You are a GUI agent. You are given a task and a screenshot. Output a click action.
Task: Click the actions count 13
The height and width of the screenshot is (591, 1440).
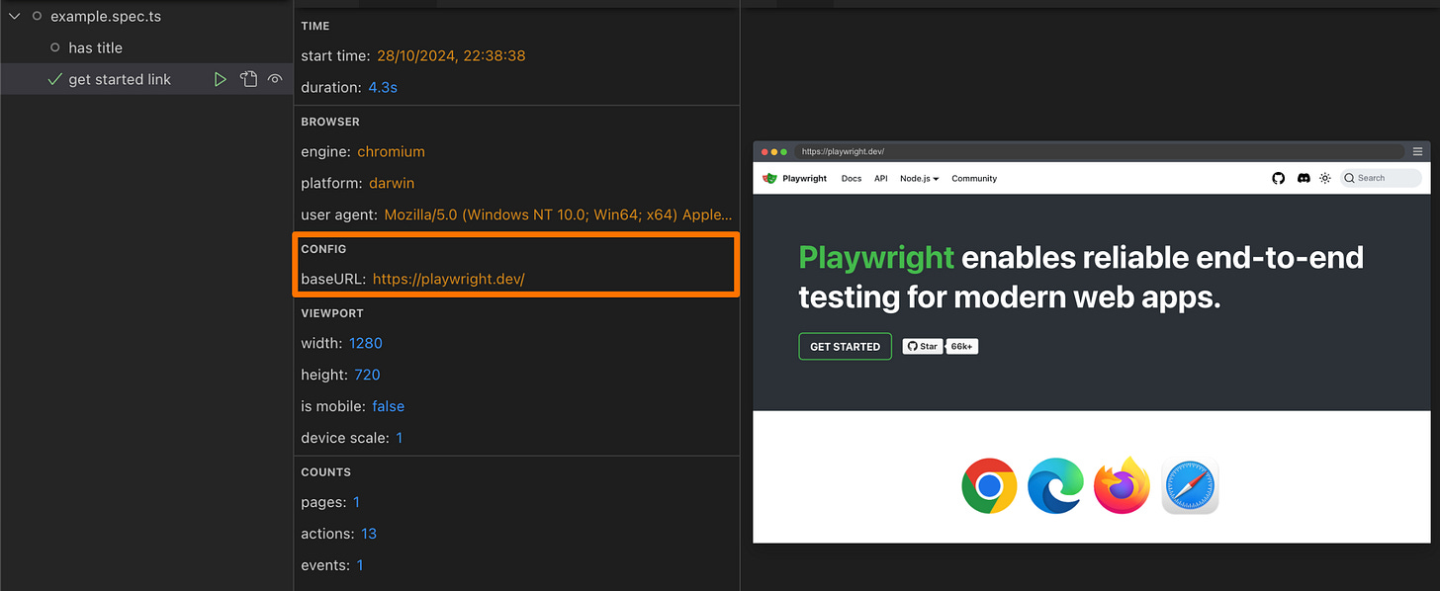pos(369,534)
